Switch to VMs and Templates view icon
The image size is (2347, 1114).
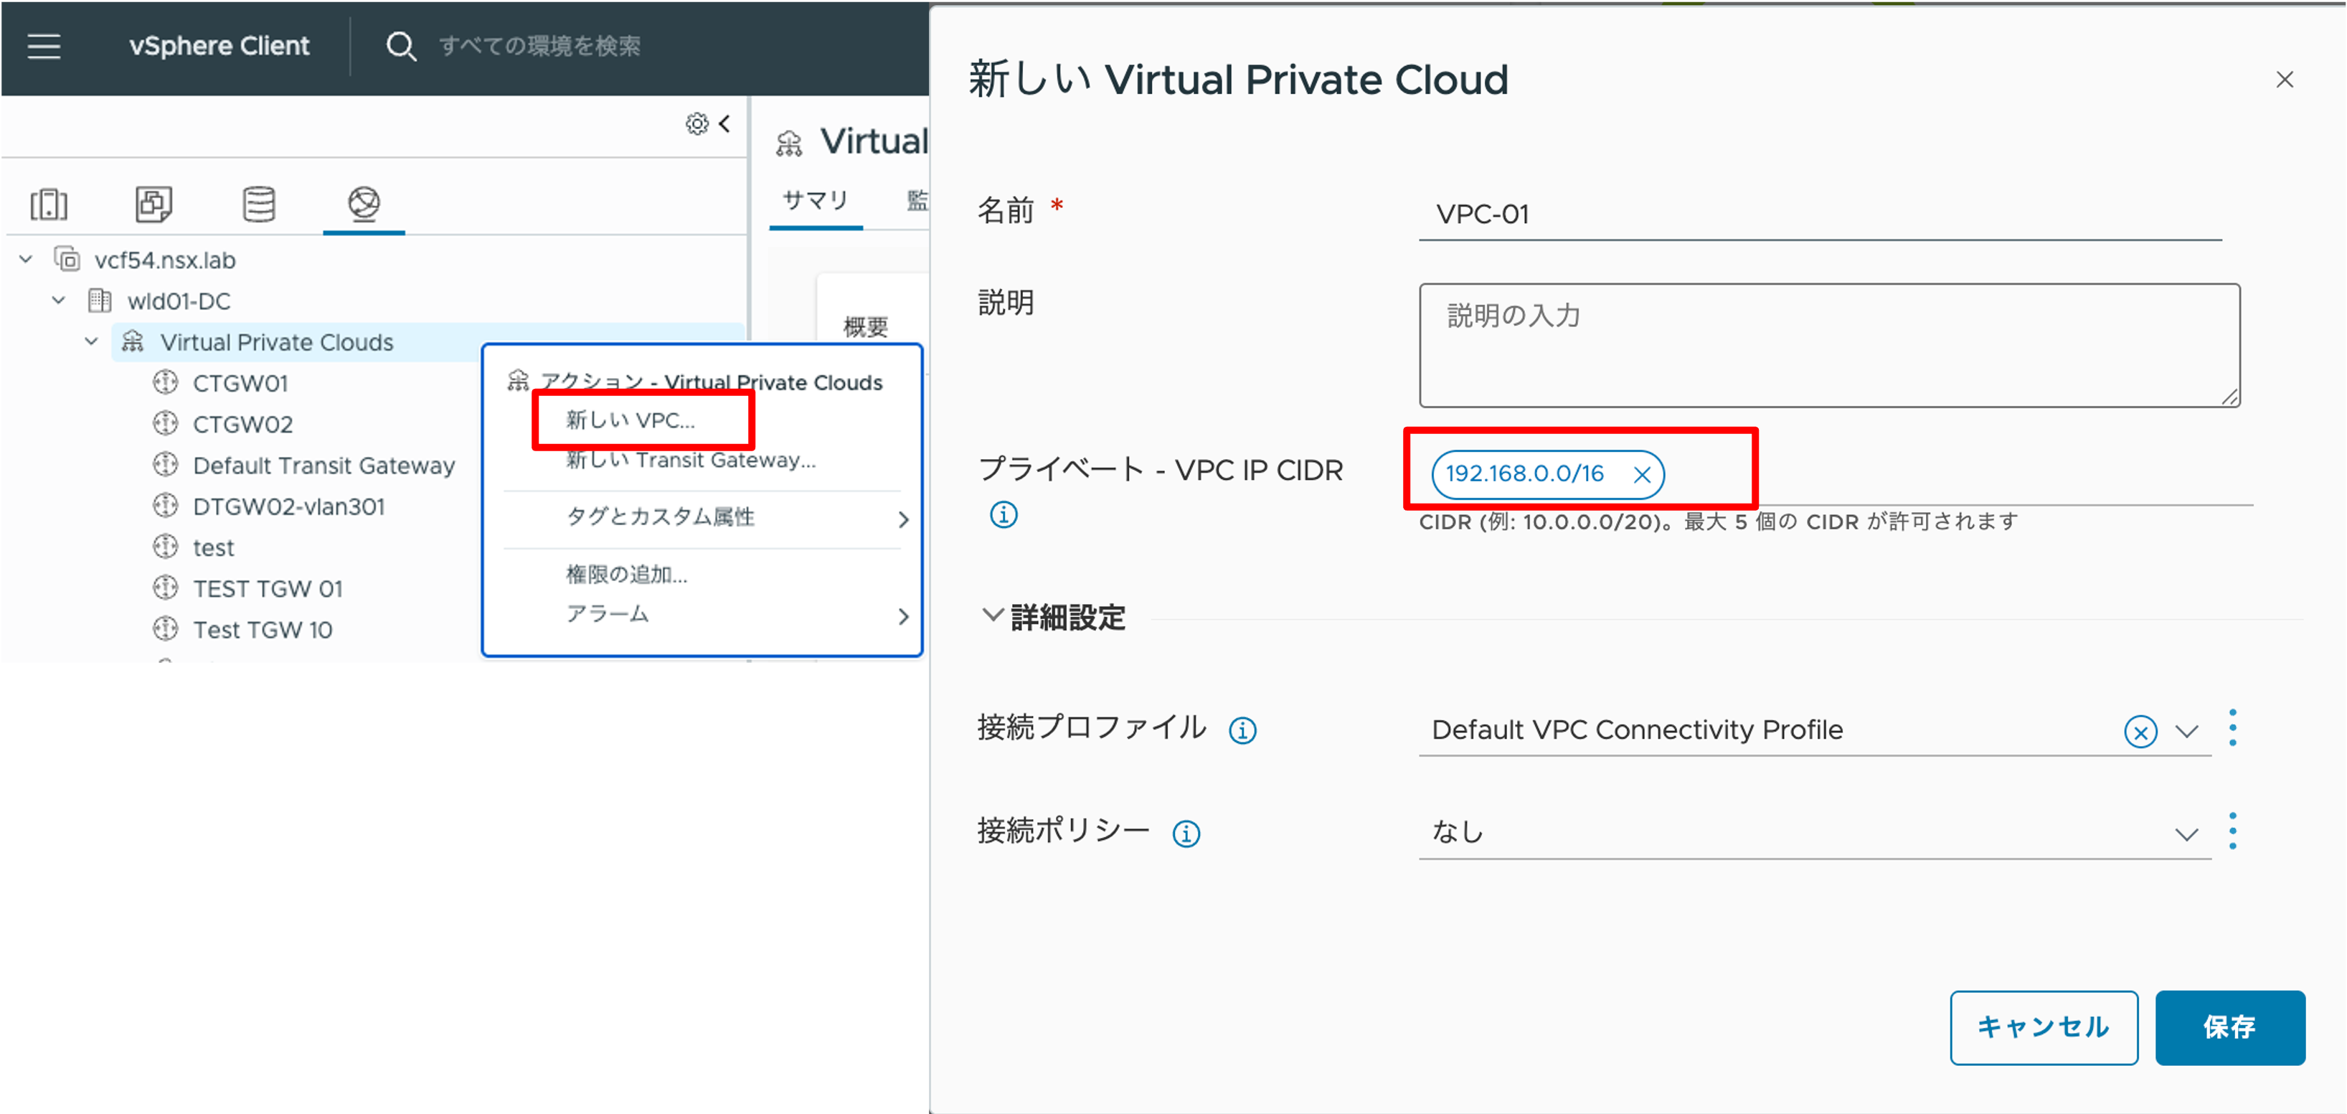[154, 204]
